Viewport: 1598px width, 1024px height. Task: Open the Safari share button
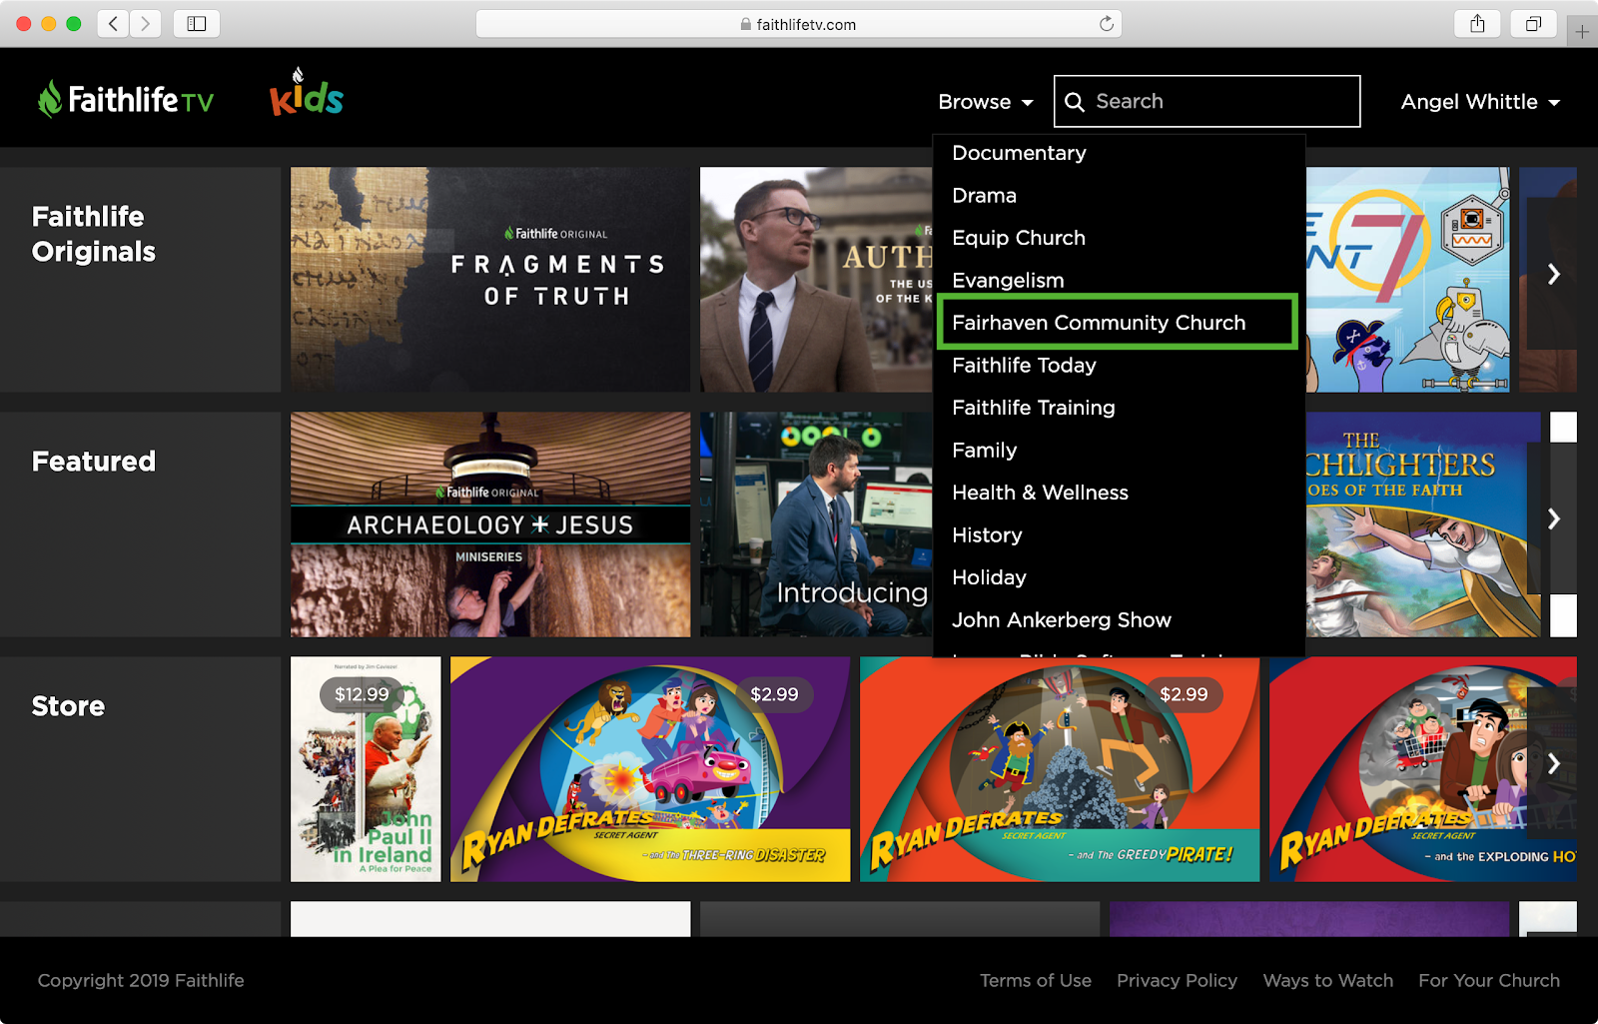click(1477, 23)
